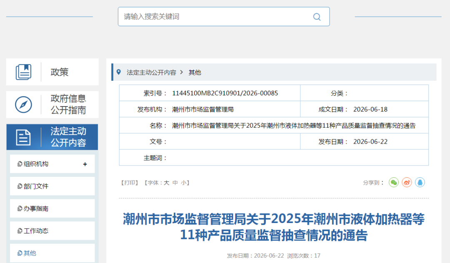Select the 法定主动公开内容 sidebar label
450x263 pixels.
(68, 137)
